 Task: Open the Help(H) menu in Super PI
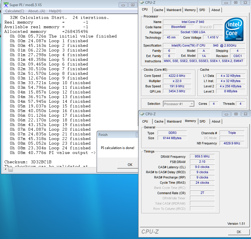55,11
